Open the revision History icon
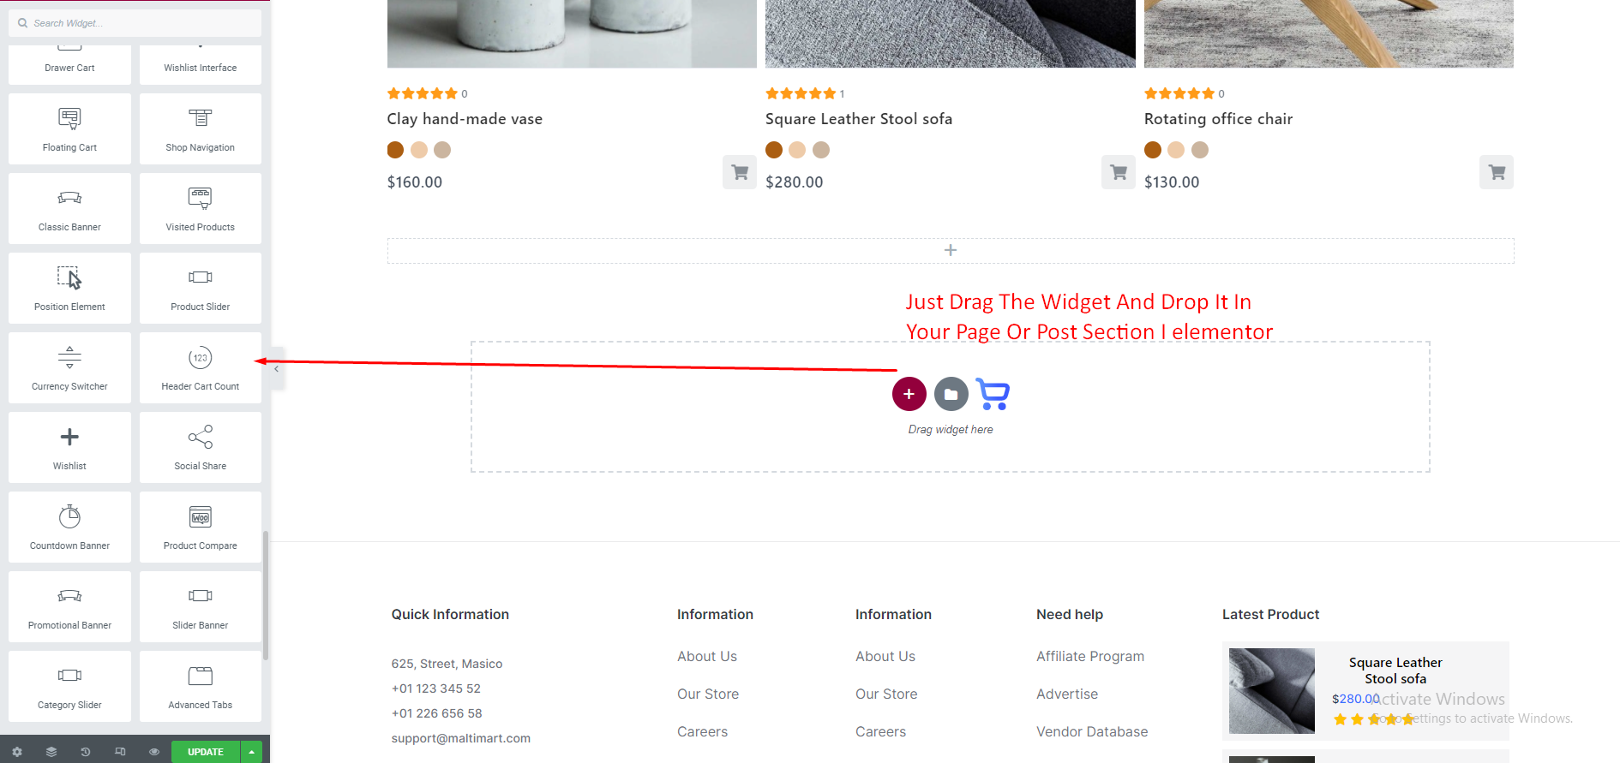This screenshot has height=763, width=1620. pos(86,752)
